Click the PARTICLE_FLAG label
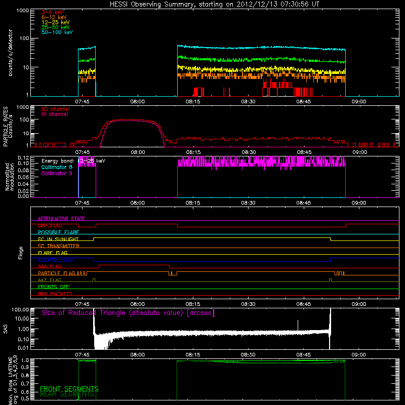Image resolution: width=405 pixels, height=405 pixels. coord(57,273)
